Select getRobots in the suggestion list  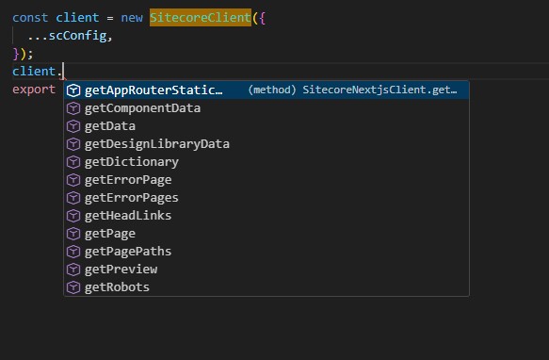click(x=266, y=286)
